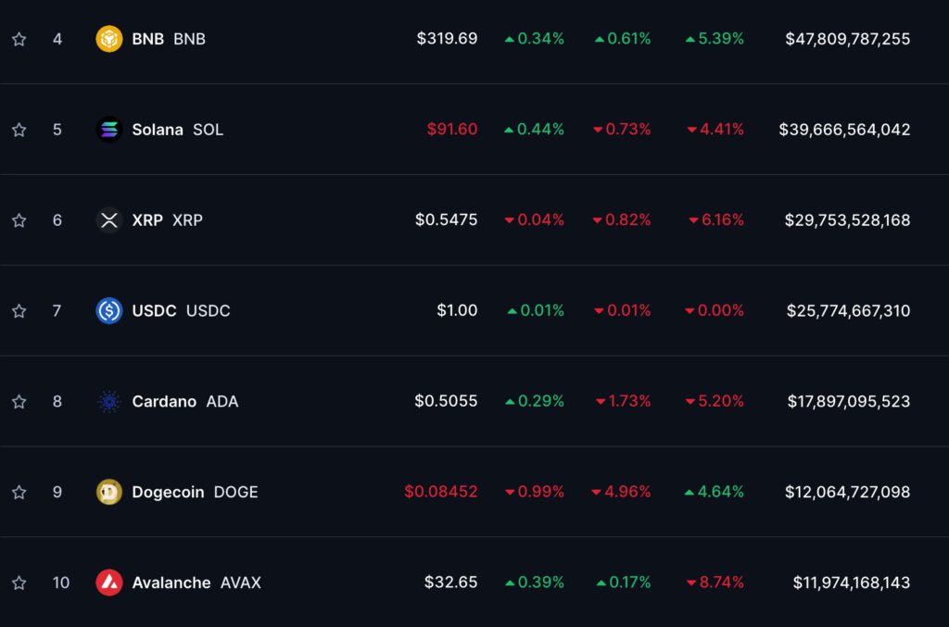
Task: Favorite XRP with its star icon
Action: click(19, 220)
